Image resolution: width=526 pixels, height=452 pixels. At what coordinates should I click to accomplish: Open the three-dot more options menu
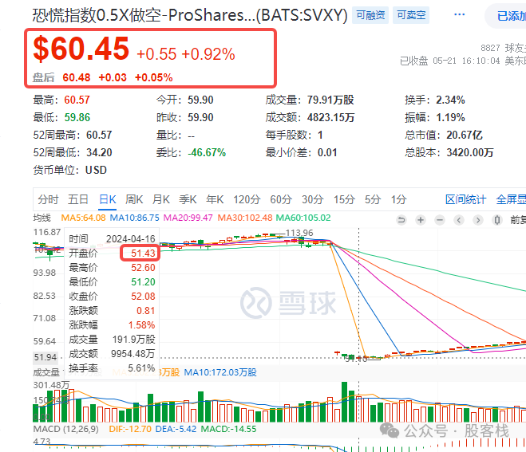point(459,14)
